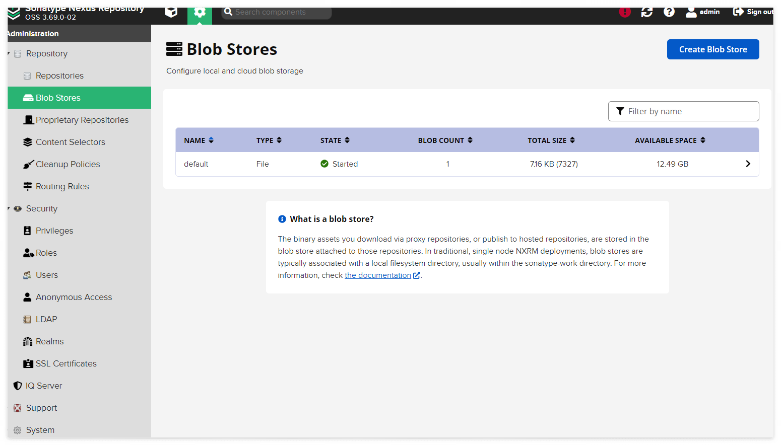781x445 pixels.
Task: Click the Create Blob Store button
Action: click(713, 49)
